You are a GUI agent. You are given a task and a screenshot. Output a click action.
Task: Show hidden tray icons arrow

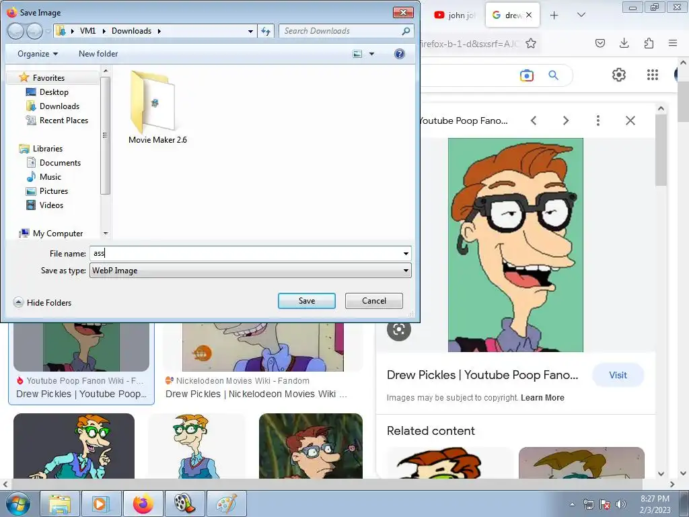[572, 504]
